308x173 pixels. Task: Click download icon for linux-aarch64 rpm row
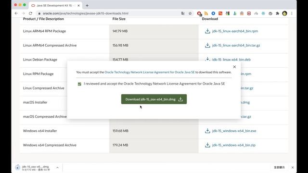tap(207, 31)
